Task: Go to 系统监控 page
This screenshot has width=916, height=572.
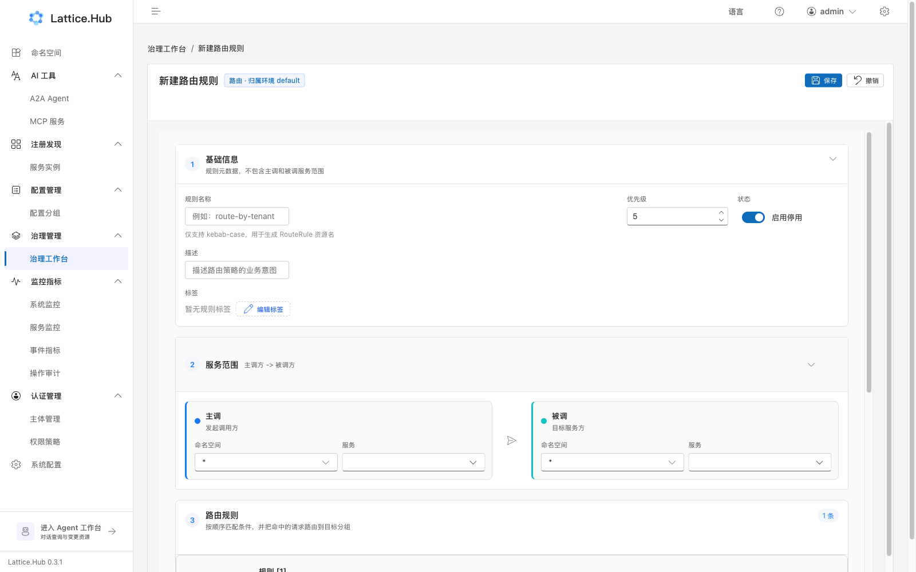Action: 66,304
